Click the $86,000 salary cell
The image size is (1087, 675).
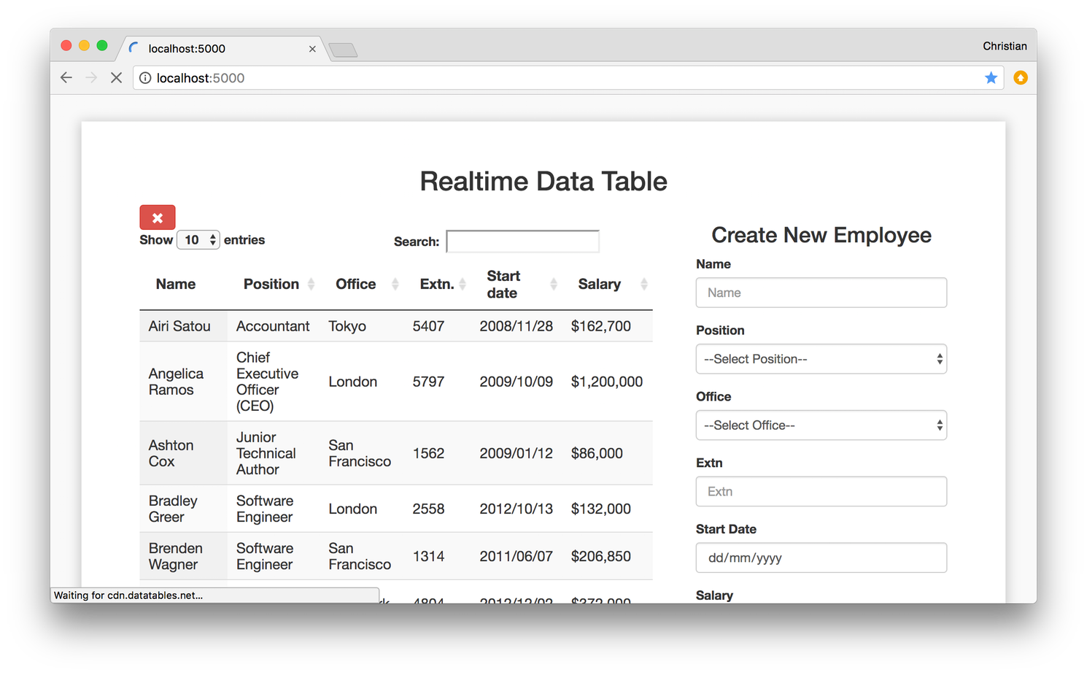tap(607, 453)
